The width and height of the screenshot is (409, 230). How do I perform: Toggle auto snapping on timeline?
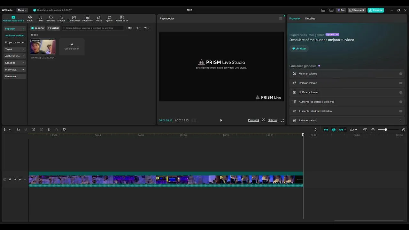334,130
